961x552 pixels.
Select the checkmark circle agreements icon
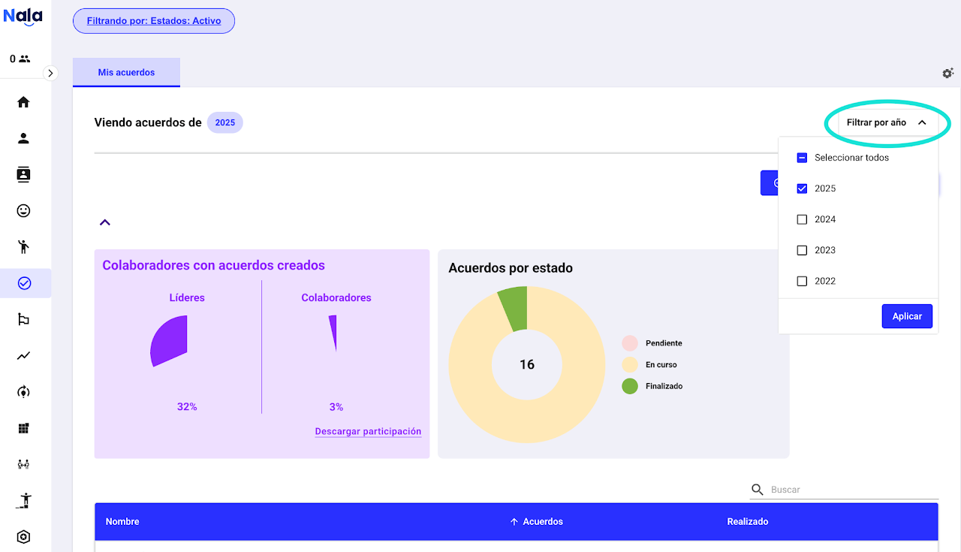23,283
